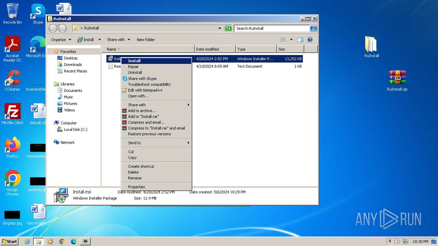Open the Share with toolbar dropdown
The height and width of the screenshot is (246, 438).
(118, 40)
